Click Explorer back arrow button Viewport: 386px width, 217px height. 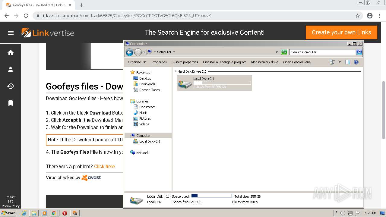[x=129, y=52]
